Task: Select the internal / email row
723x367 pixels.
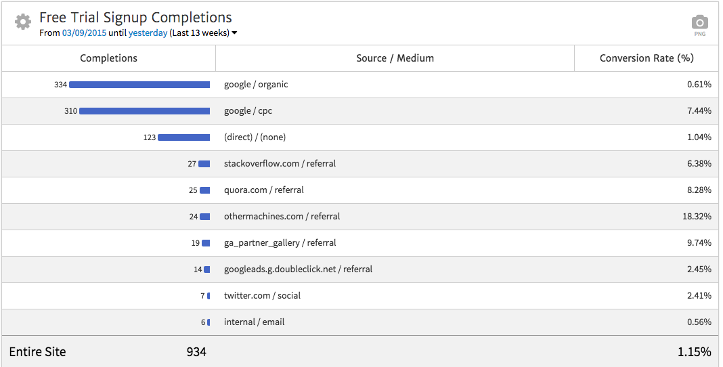Action: tap(254, 322)
